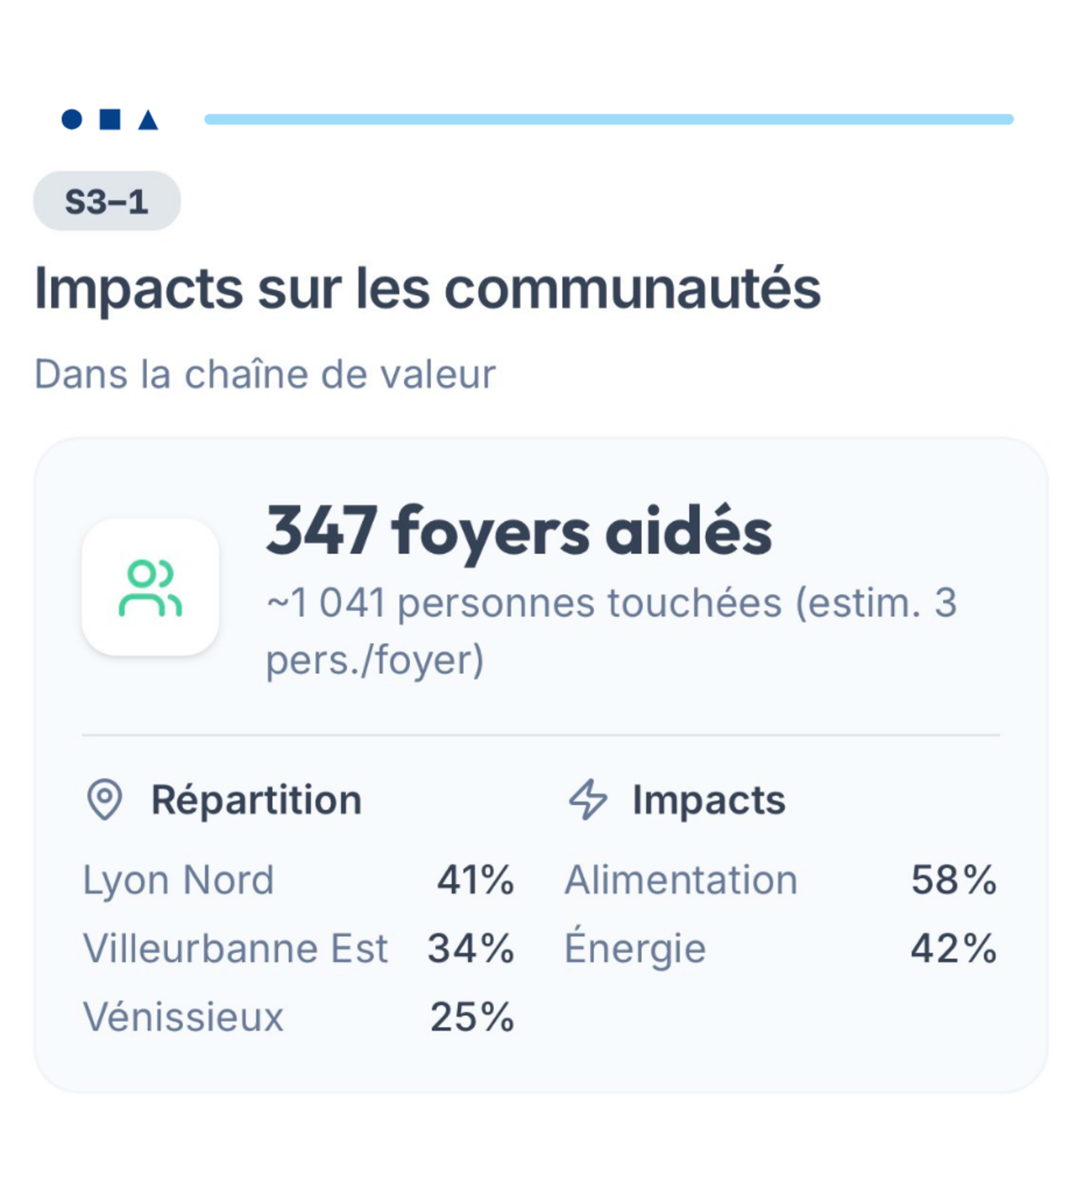Click the light blue progress bar
This screenshot has height=1189, width=1091.
coord(609,119)
